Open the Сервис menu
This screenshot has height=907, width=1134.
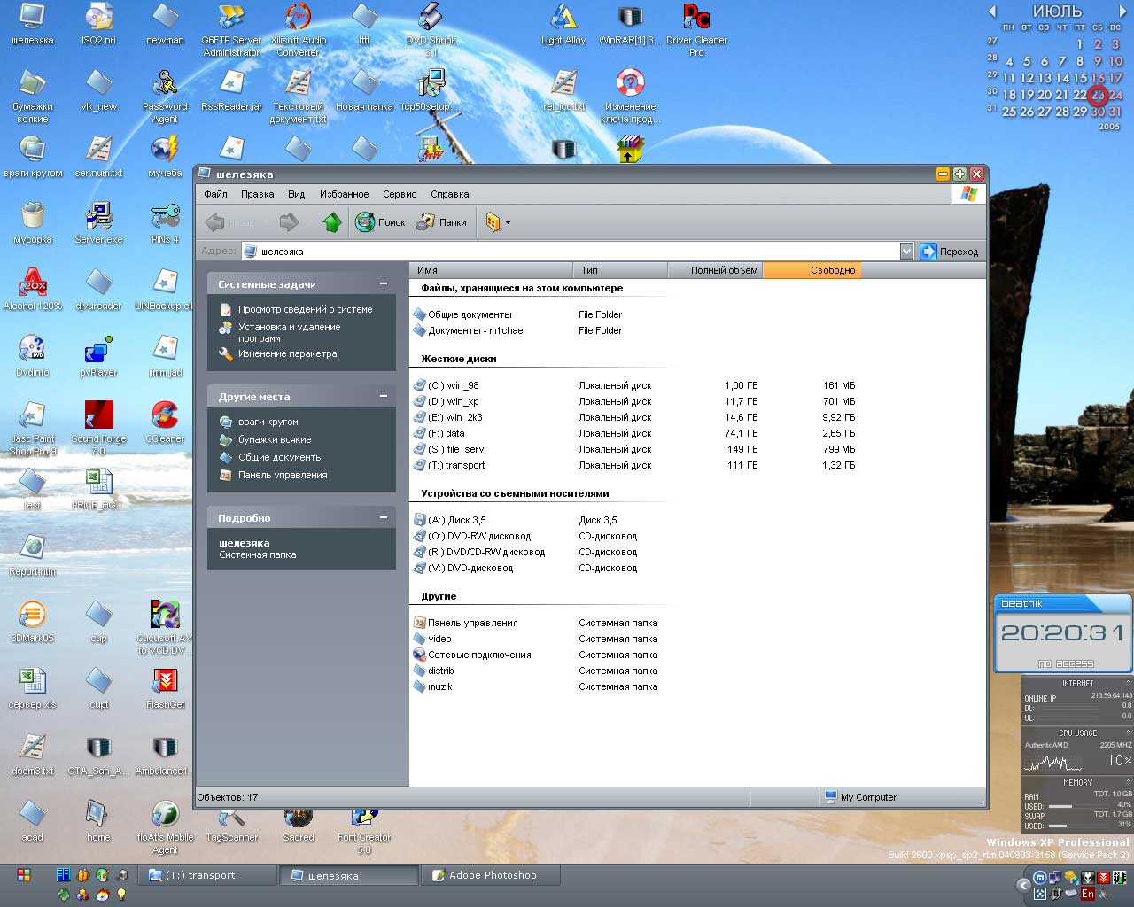coord(400,194)
